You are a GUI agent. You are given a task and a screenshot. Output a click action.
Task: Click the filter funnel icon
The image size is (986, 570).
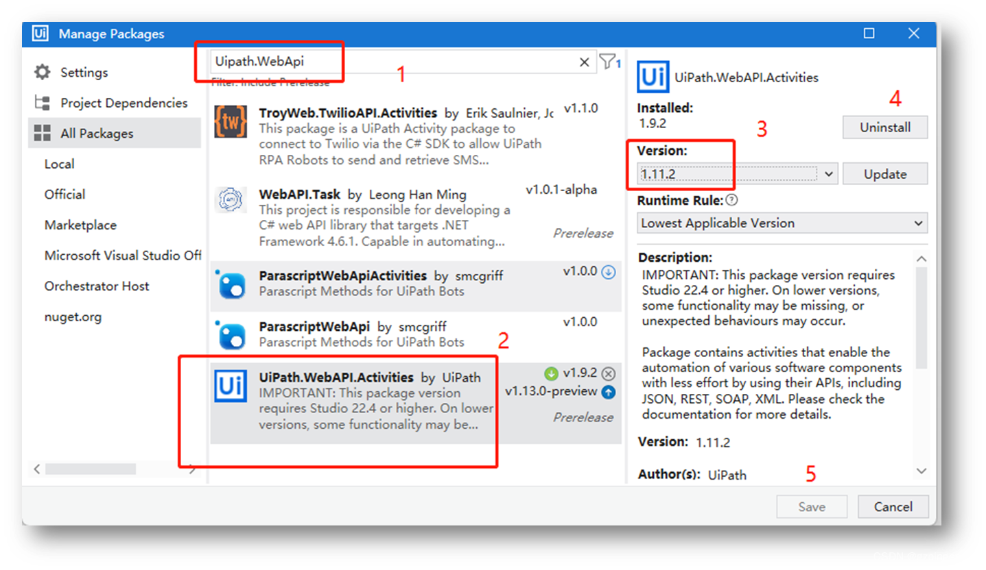pos(607,62)
